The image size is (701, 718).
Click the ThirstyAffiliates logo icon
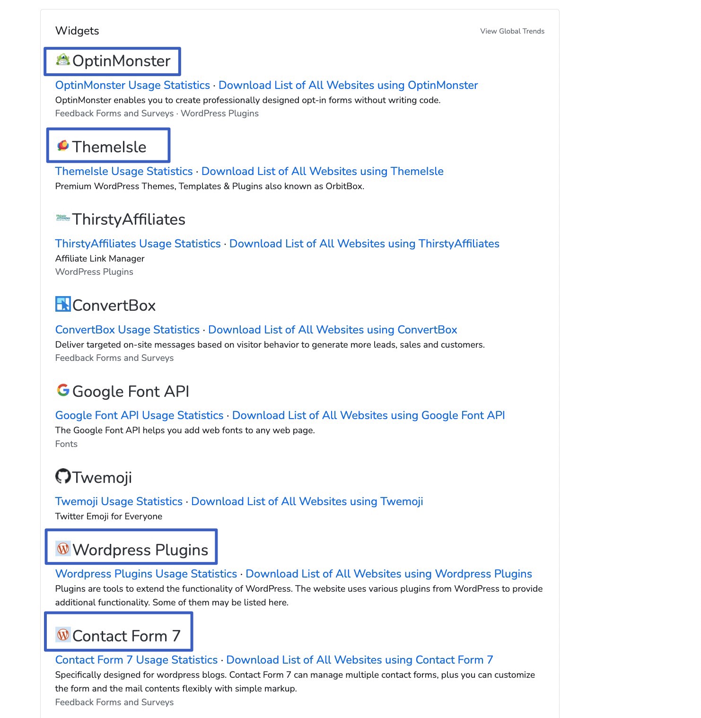[62, 218]
